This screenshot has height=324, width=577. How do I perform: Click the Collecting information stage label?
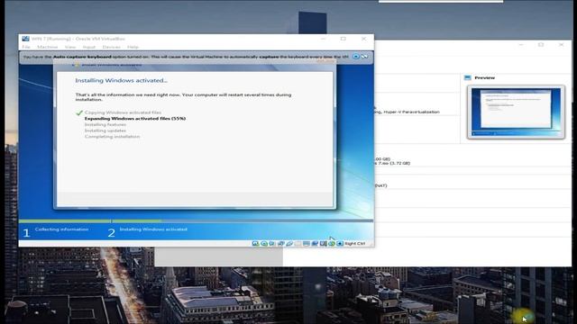tap(62, 229)
